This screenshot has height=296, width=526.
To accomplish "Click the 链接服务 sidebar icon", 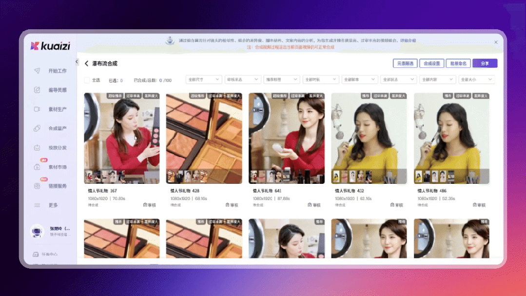I will tap(37, 186).
